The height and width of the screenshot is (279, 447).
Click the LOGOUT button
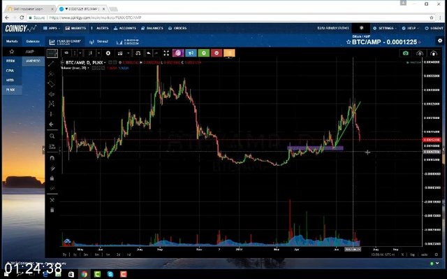coord(434,28)
